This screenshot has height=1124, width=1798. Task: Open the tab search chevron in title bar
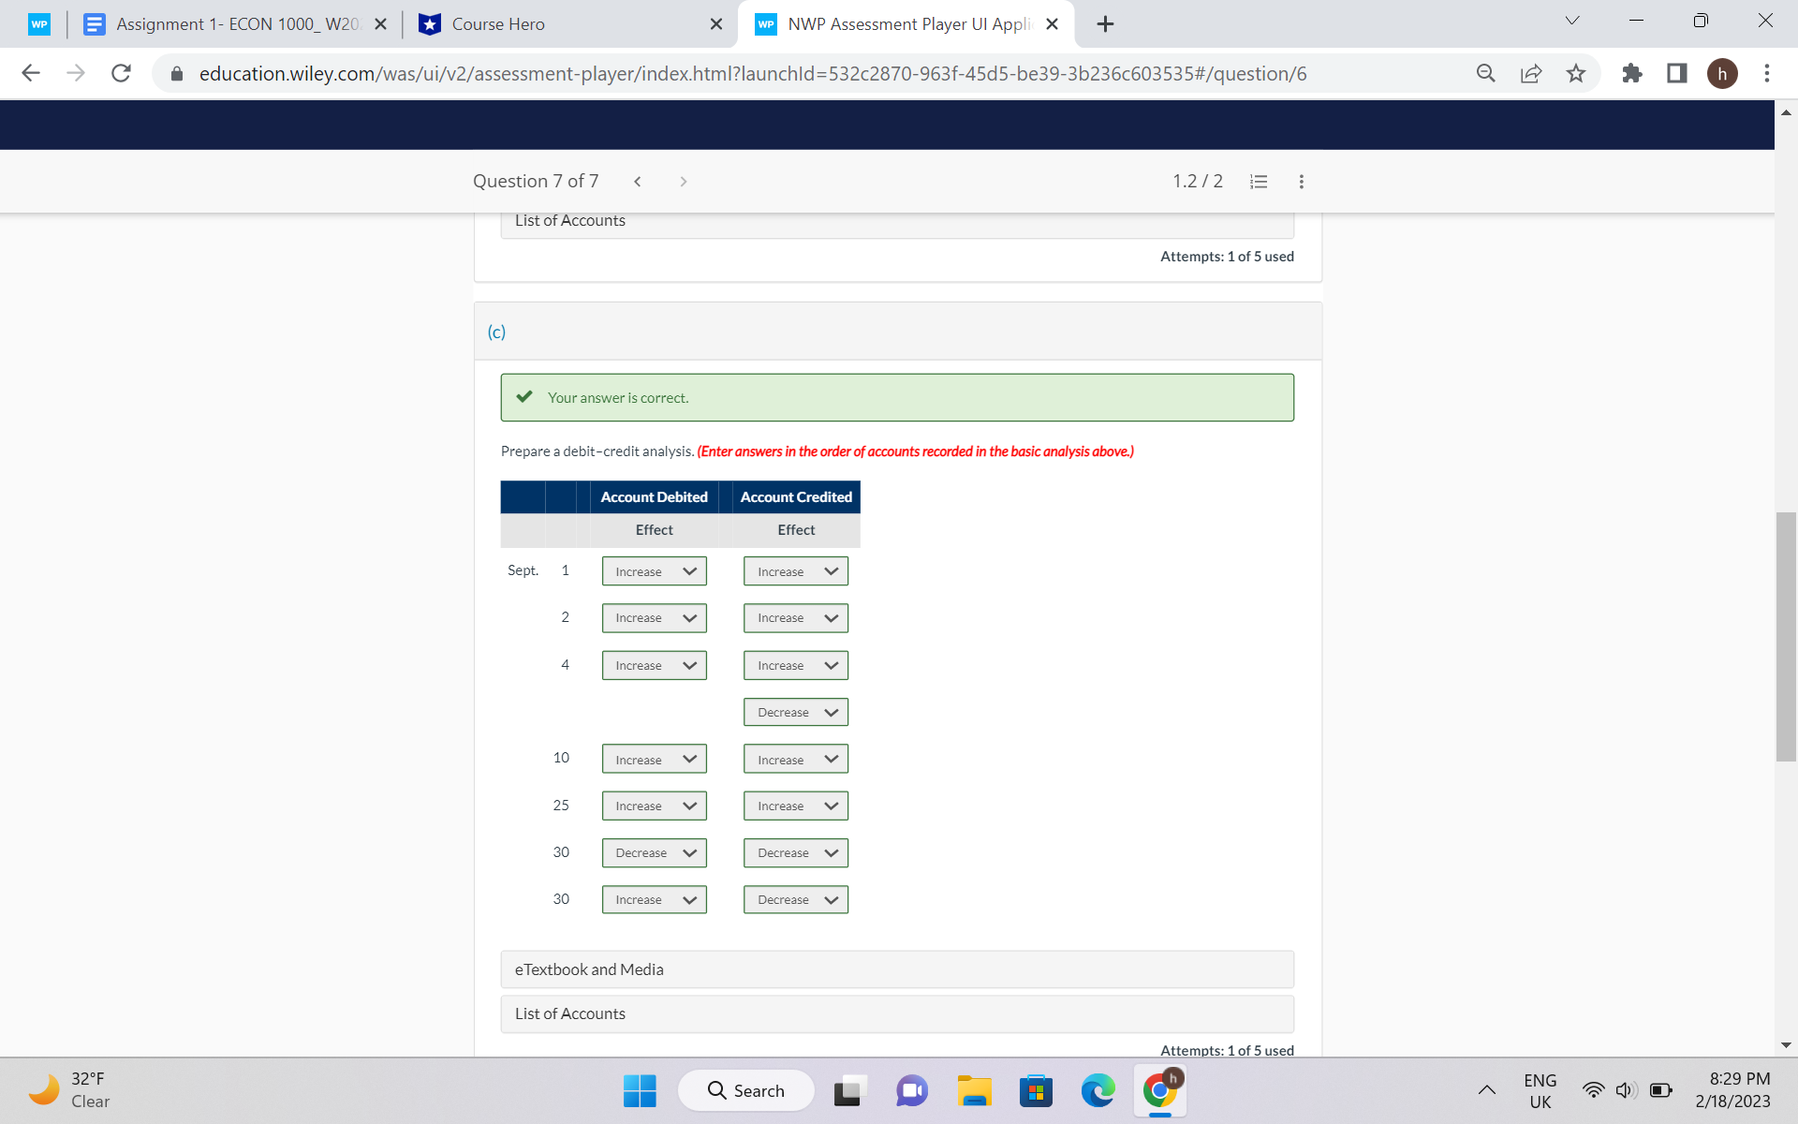click(1571, 20)
